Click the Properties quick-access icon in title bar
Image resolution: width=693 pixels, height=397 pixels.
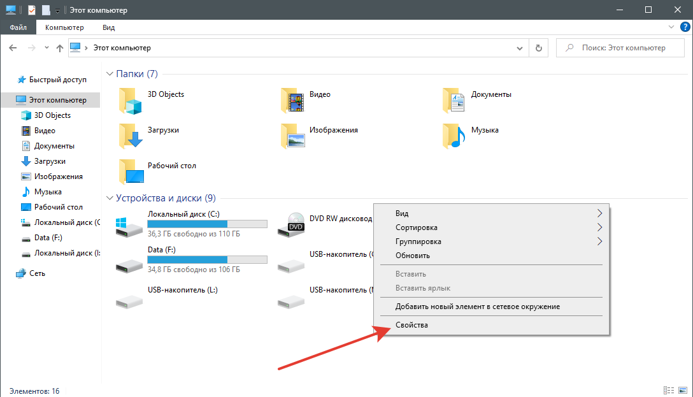click(32, 10)
